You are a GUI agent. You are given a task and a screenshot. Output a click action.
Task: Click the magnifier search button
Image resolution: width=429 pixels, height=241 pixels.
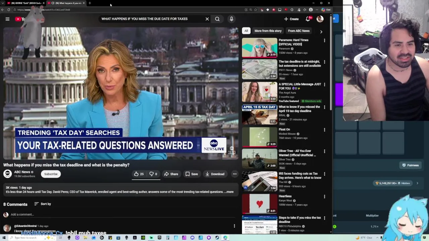[217, 19]
